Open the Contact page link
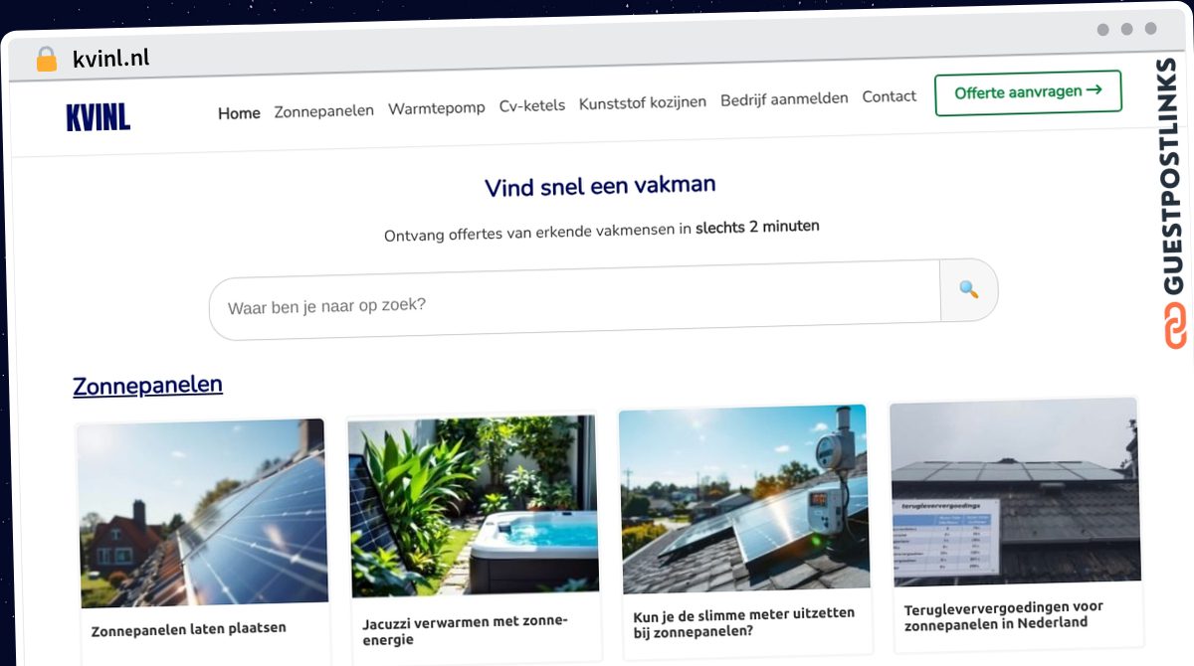 (889, 96)
